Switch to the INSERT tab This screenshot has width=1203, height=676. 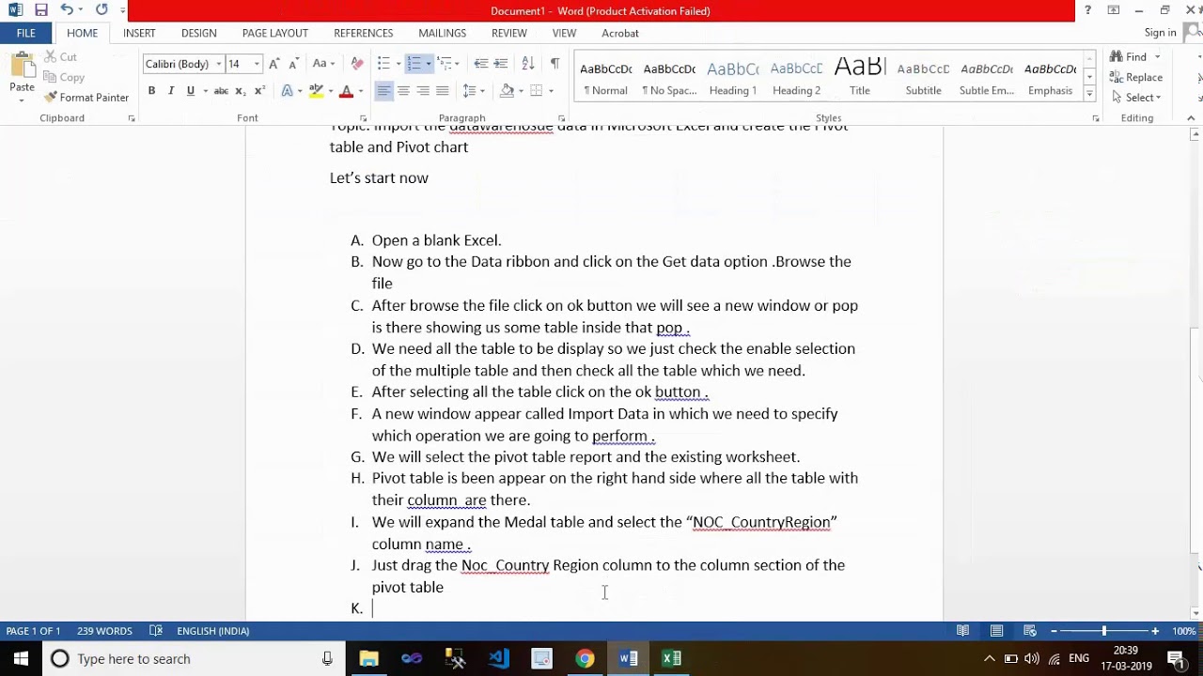[139, 33]
